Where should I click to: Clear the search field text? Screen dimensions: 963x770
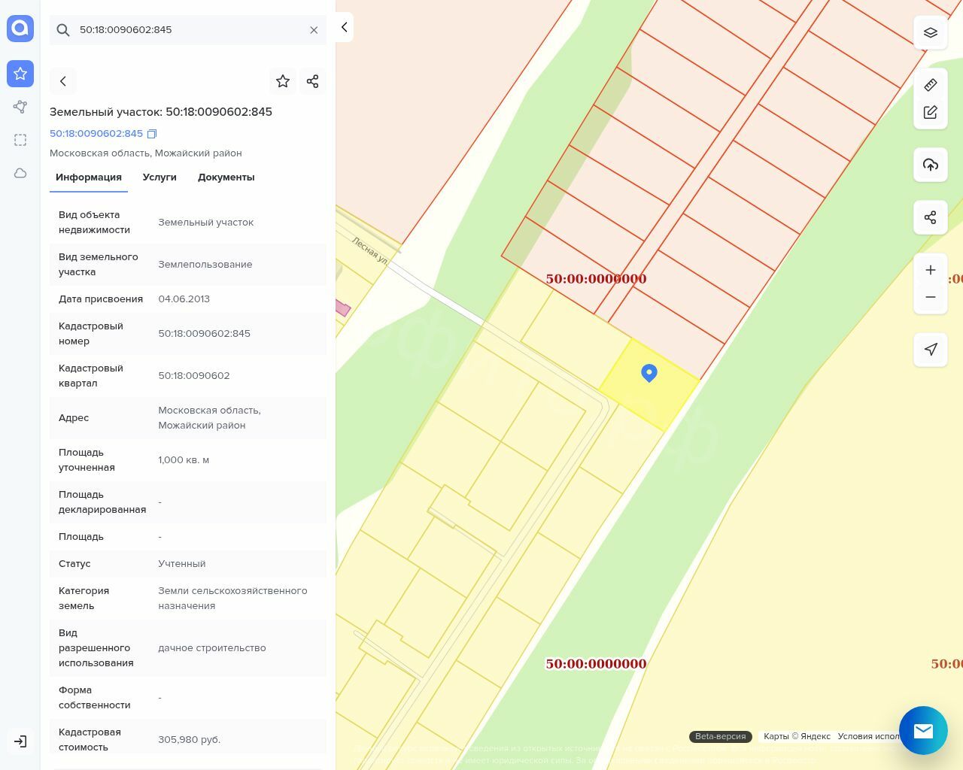click(314, 30)
